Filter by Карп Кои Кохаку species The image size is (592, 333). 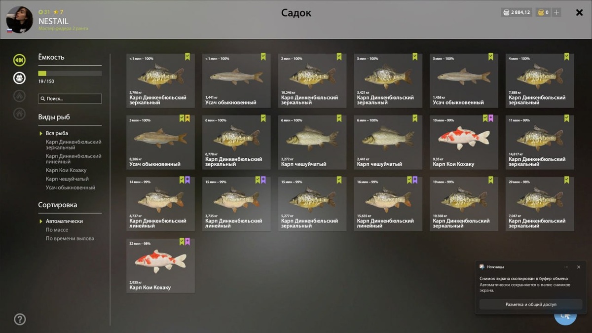(x=66, y=170)
